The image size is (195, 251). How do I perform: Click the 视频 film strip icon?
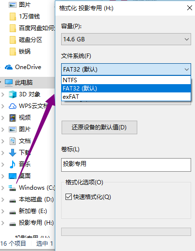coord(13,118)
